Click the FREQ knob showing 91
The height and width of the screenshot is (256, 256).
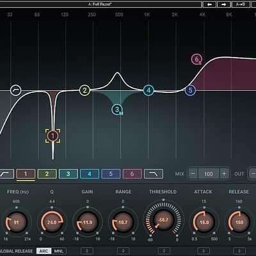16,222
